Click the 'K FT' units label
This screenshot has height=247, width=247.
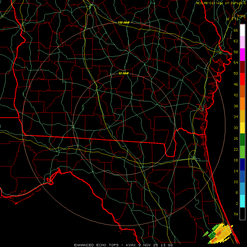pos(232,19)
